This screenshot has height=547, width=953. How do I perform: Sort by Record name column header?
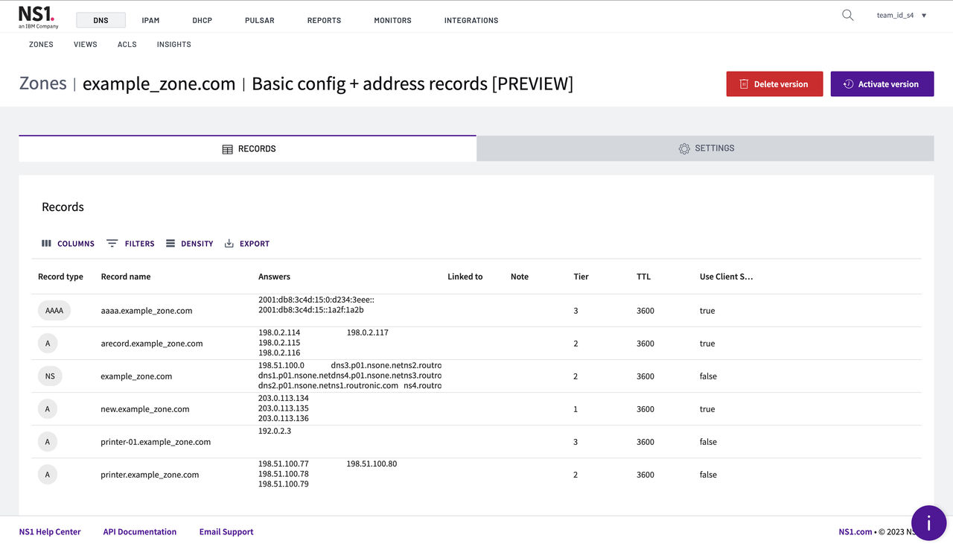[126, 276]
